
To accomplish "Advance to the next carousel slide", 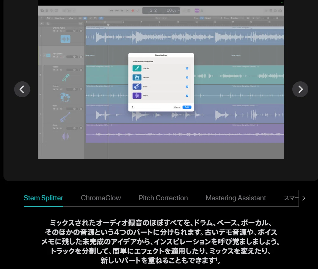I will pyautogui.click(x=300, y=89).
